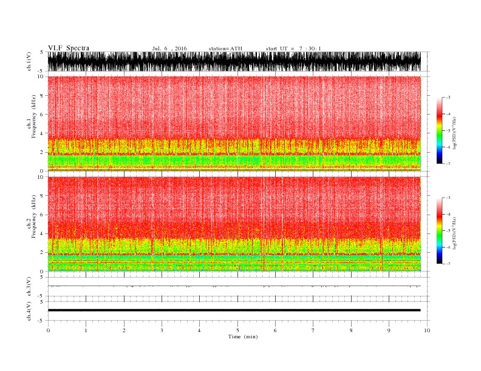Click the time axis tick label "6"
The image size is (481, 371).
[275, 330]
